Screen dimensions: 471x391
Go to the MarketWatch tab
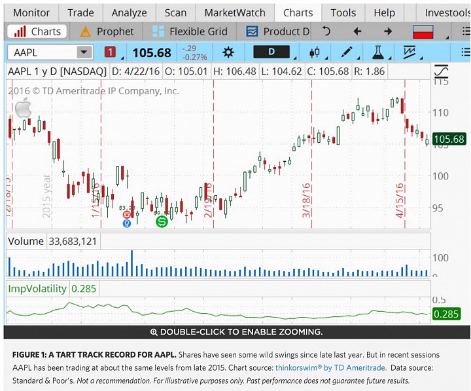(235, 12)
